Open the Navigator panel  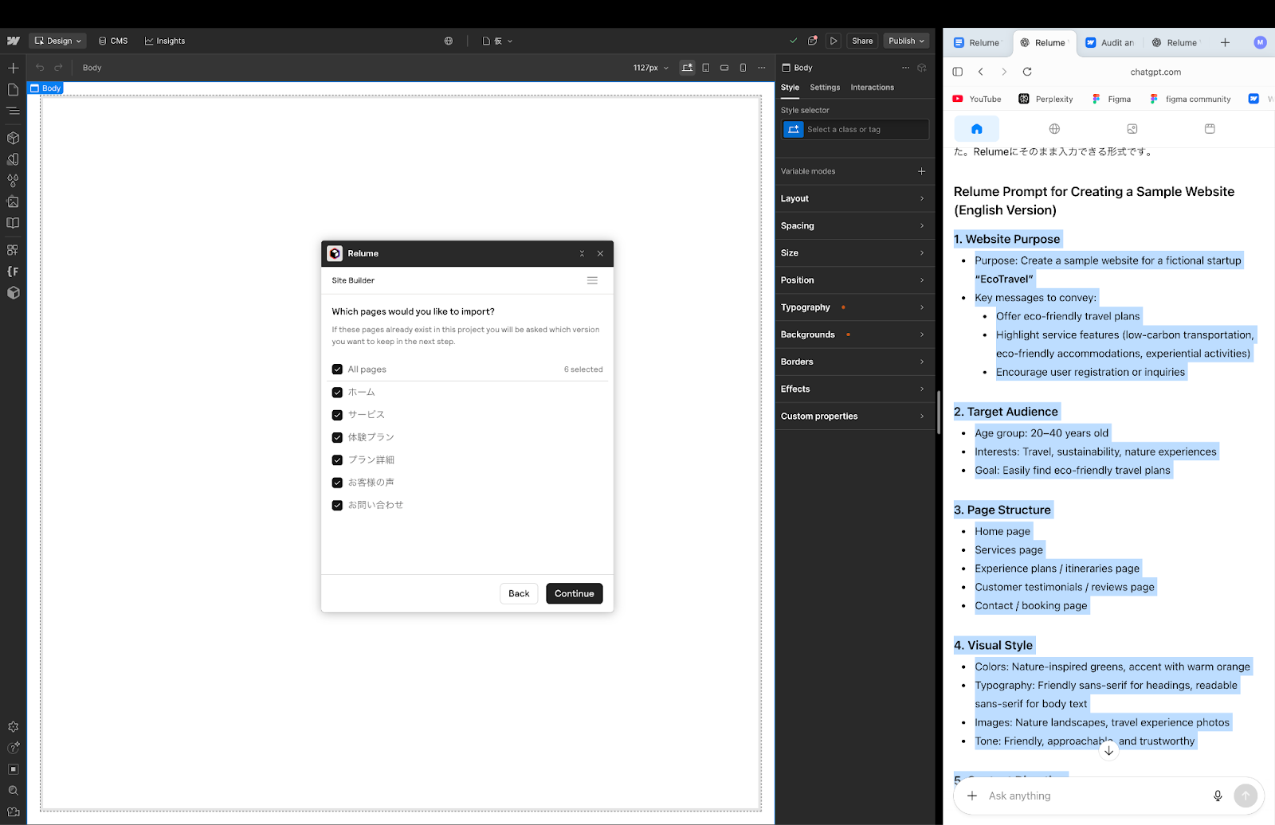(x=14, y=111)
